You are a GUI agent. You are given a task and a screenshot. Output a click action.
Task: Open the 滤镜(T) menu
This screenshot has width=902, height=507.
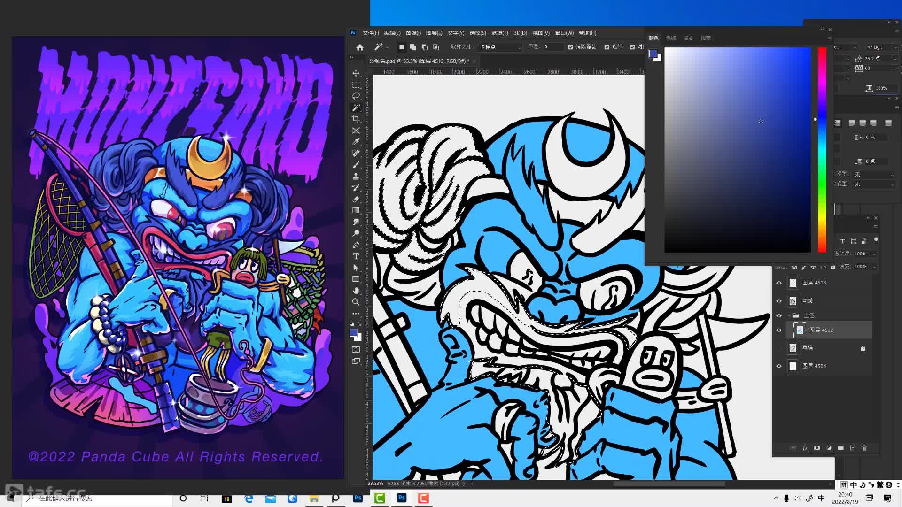[500, 33]
